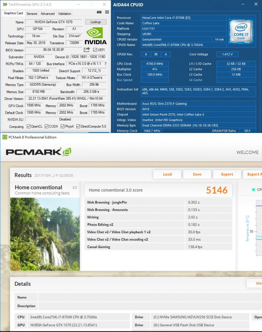Minimize the GPU-Z window
Image resolution: width=262 pixels, height=332 pixels.
coord(78,4)
